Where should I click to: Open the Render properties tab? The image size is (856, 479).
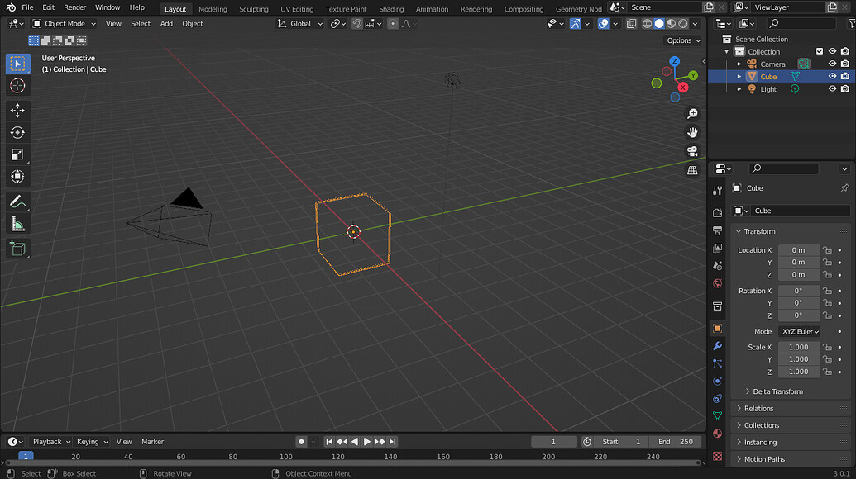tap(717, 213)
